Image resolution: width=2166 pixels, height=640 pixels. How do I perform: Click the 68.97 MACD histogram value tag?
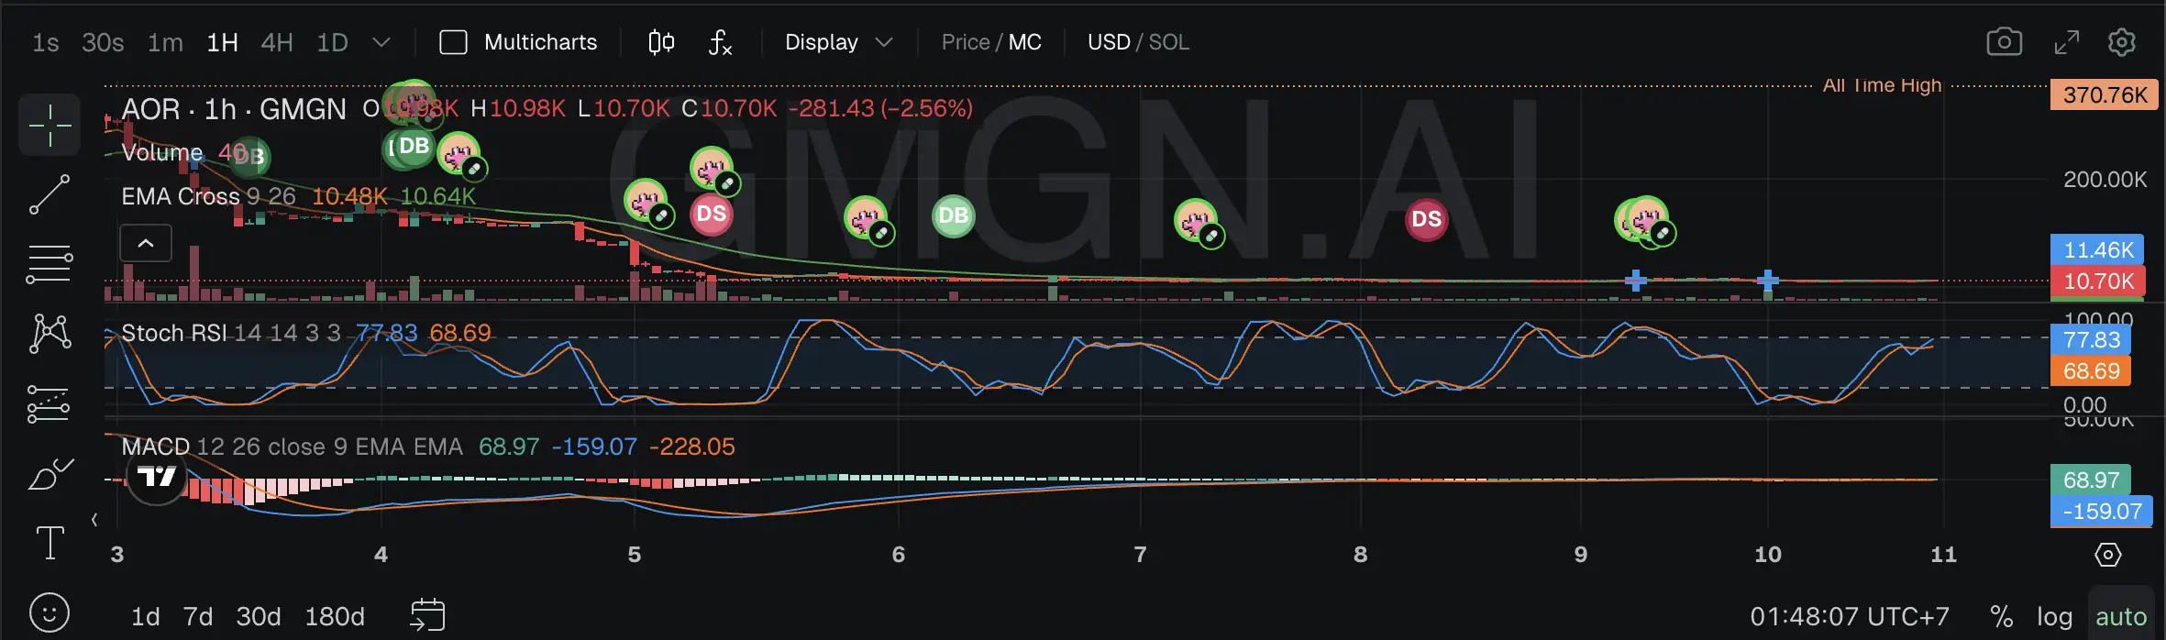point(2091,480)
